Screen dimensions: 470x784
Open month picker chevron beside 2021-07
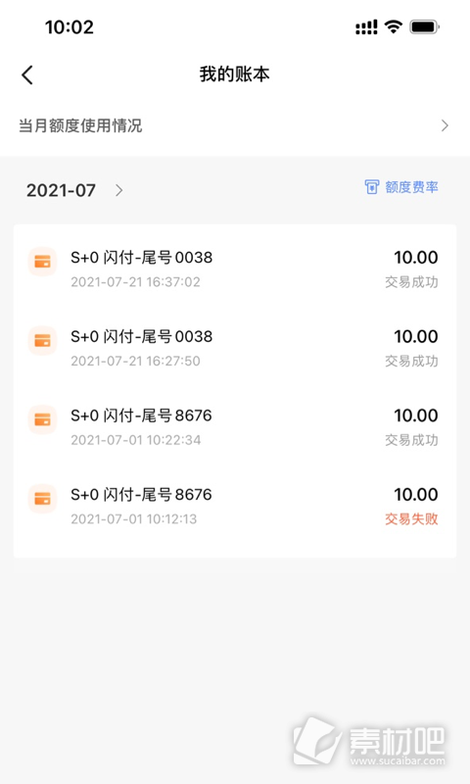(118, 190)
